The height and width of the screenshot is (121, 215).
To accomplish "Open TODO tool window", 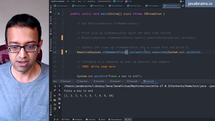I will (66, 120).
